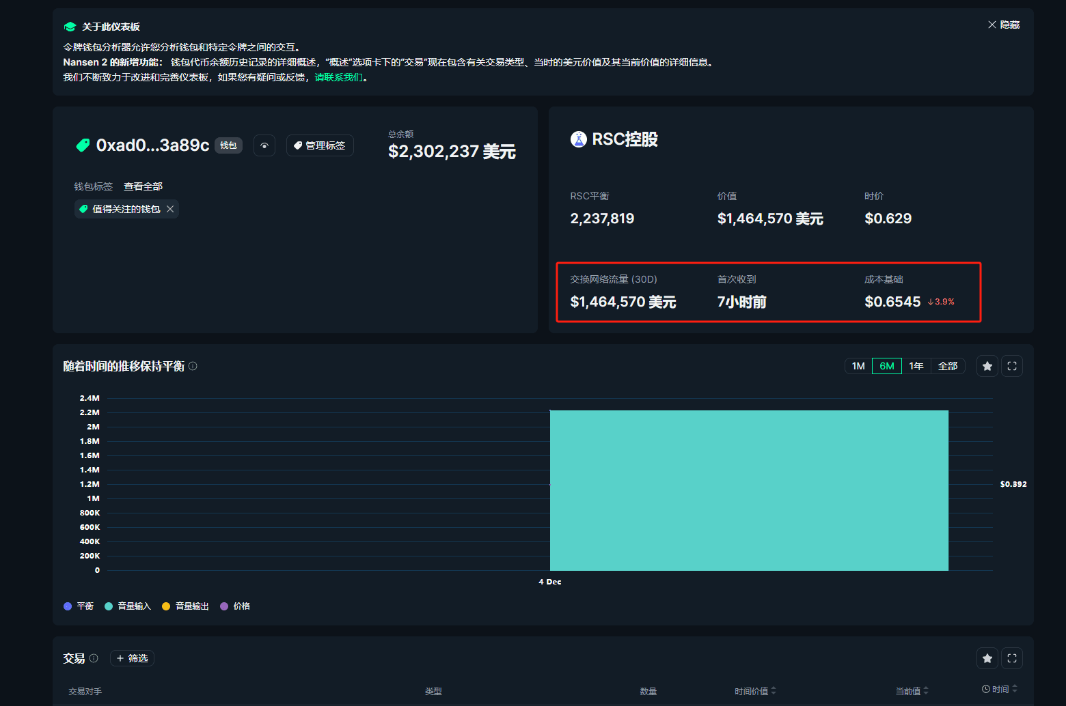Open the transactions table in fullscreen
This screenshot has width=1066, height=706.
[x=1012, y=658]
